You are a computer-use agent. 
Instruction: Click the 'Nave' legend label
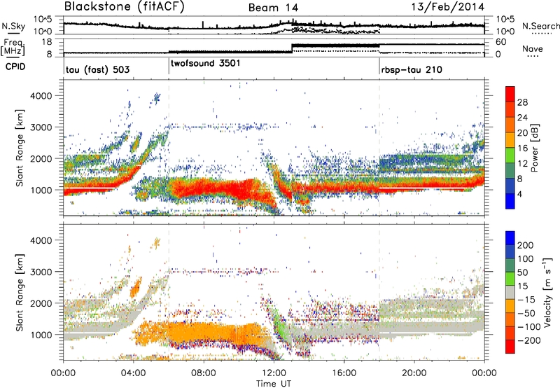tap(533, 48)
